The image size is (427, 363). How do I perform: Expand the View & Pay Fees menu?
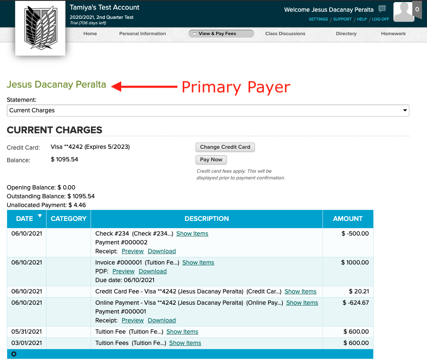221,34
